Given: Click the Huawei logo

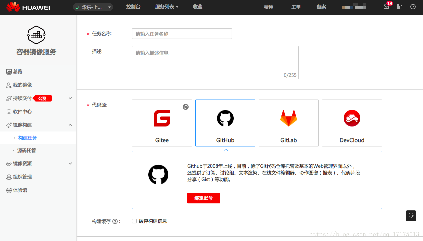Looking at the screenshot, I should click(x=28, y=7).
